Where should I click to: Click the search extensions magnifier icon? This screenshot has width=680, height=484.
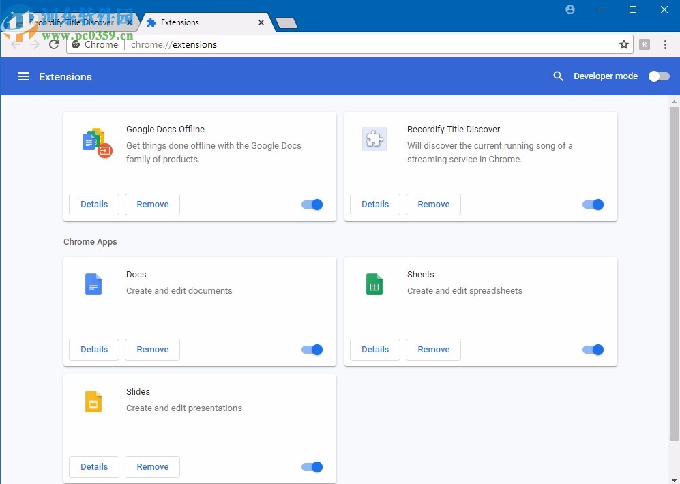(558, 76)
